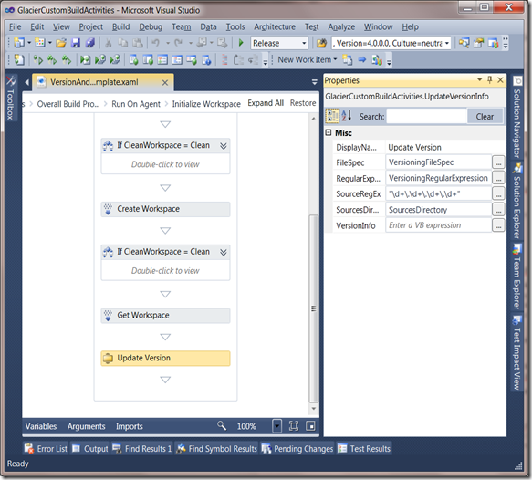532x480 pixels.
Task: Click the Fit to Screen designer icon
Action: (x=294, y=426)
